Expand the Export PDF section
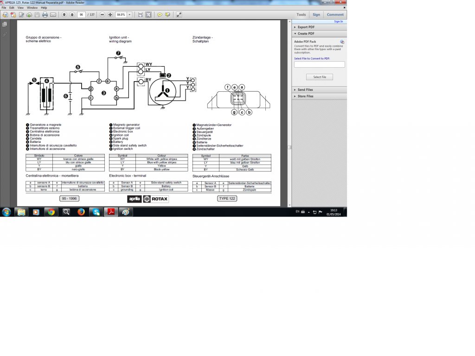The height and width of the screenshot is (356, 475). click(x=306, y=27)
